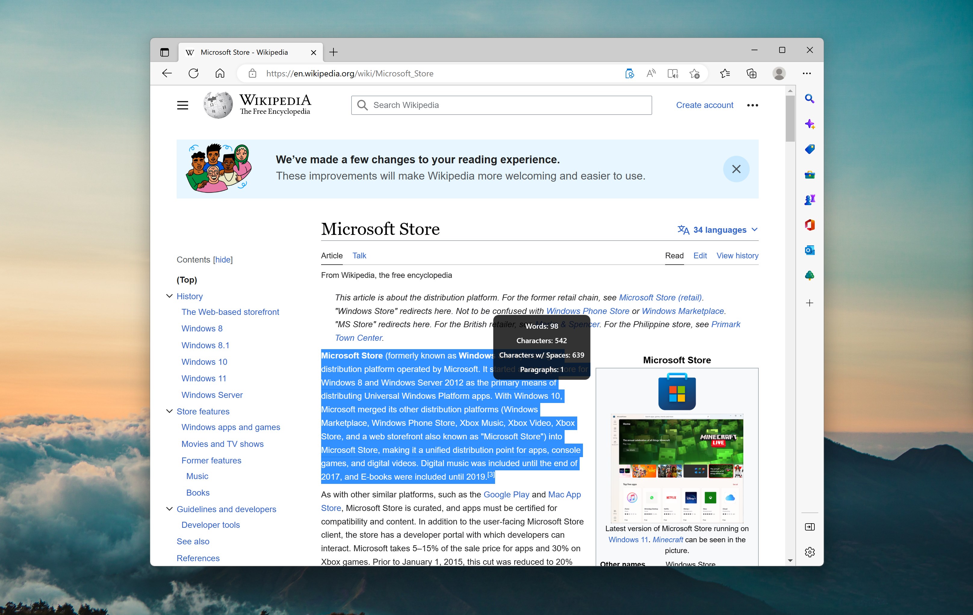The height and width of the screenshot is (615, 973).
Task: Add page to favorites star icon
Action: pos(695,73)
